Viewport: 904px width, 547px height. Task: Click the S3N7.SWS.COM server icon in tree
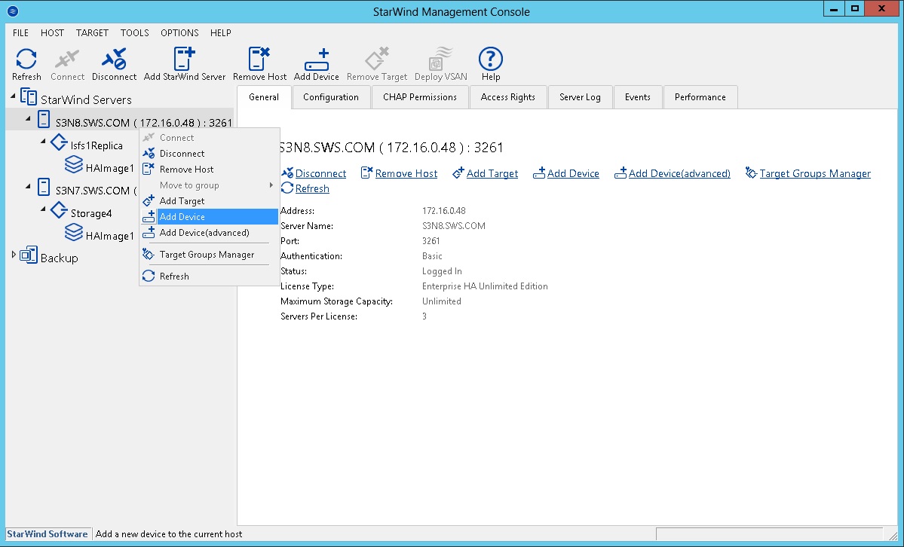(x=44, y=188)
